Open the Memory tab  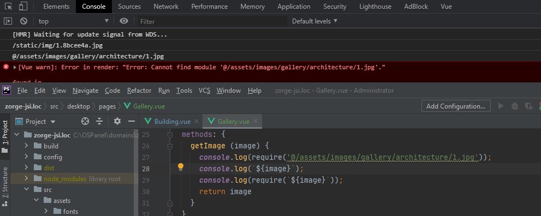253,7
